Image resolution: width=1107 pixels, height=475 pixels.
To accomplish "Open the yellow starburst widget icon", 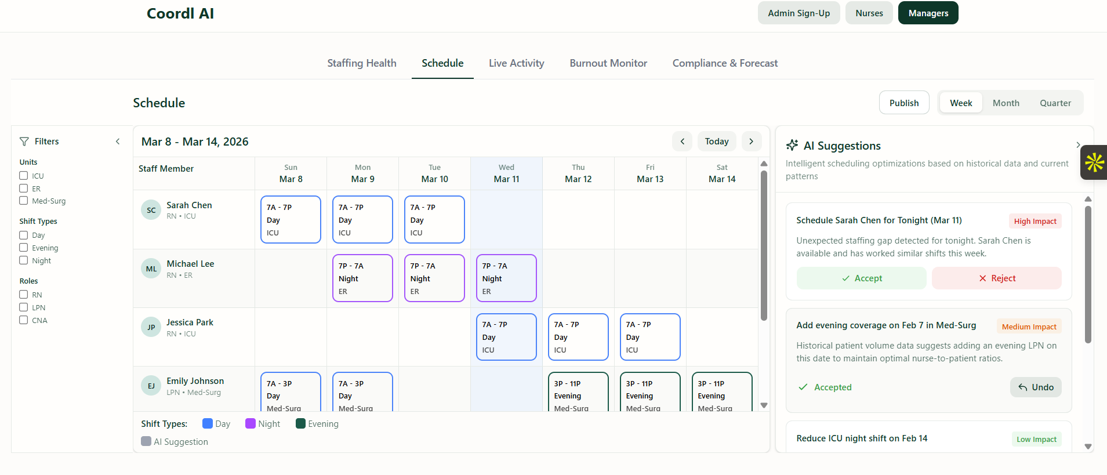I will point(1094,162).
